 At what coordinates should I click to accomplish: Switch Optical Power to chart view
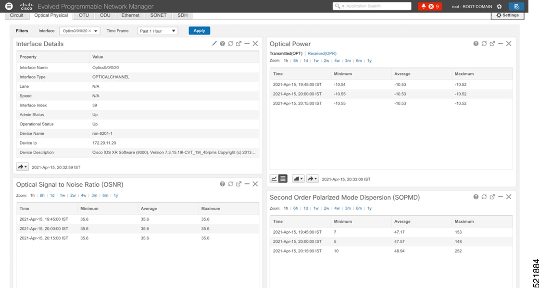coord(274,179)
